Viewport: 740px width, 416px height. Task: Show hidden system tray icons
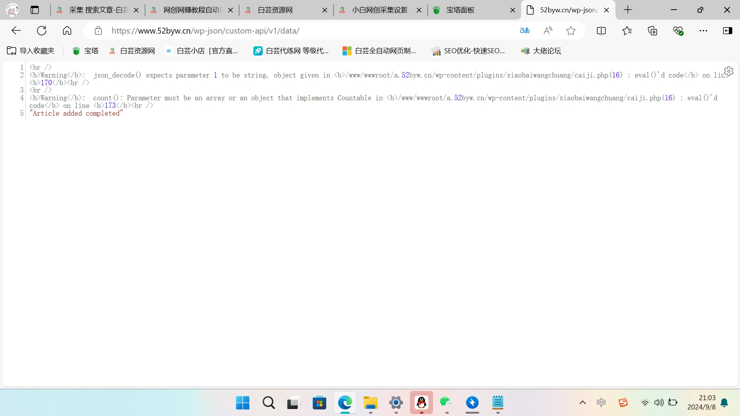pyautogui.click(x=582, y=403)
